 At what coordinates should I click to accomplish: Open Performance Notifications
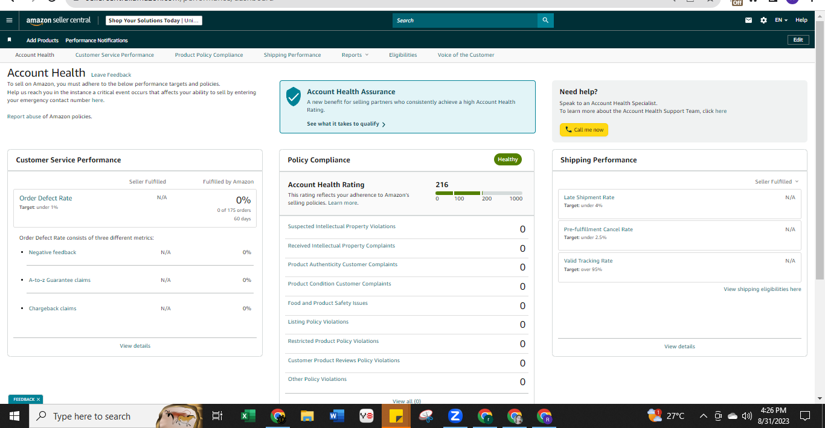coord(97,40)
